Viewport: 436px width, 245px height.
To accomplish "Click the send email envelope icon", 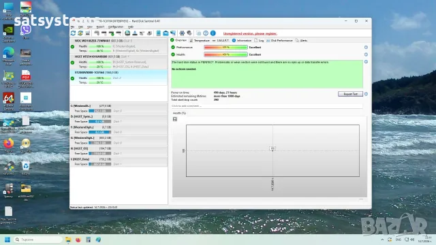I will 166,33.
